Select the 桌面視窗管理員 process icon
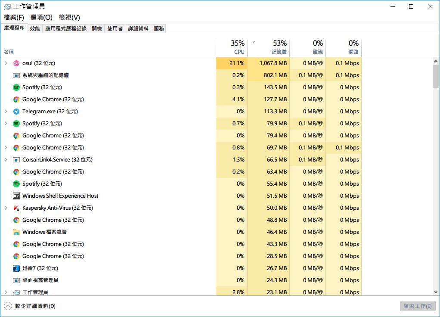 tap(16, 280)
